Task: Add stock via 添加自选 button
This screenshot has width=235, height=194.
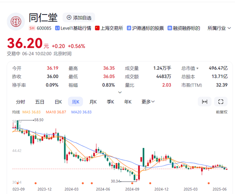Action: pos(79,18)
